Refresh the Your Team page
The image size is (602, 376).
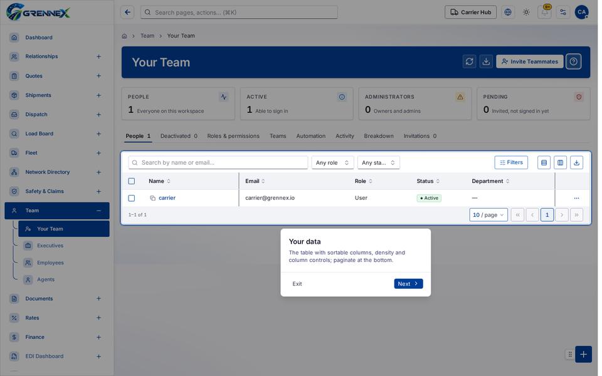click(469, 61)
